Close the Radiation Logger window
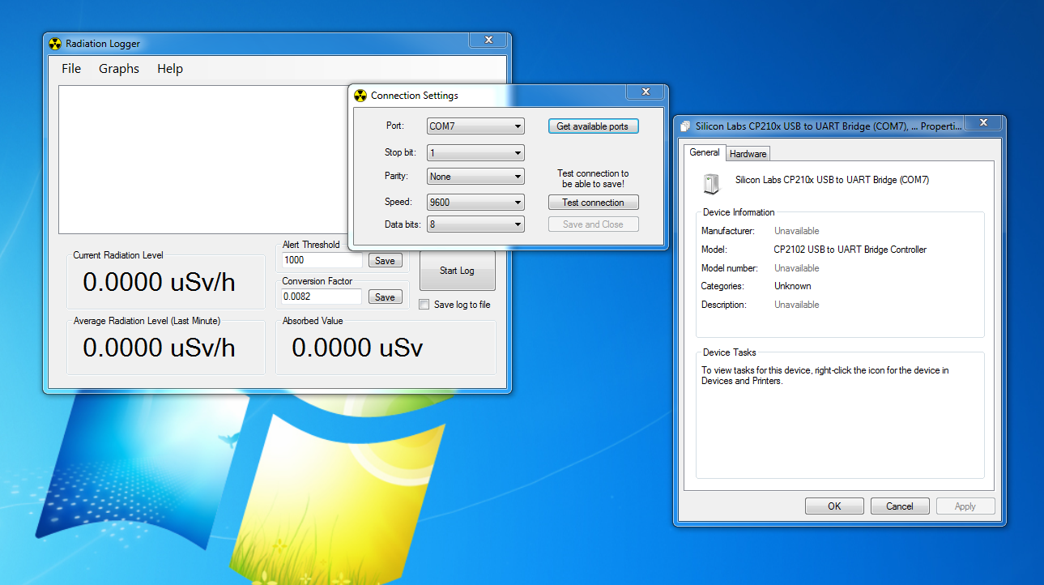The image size is (1044, 585). tap(488, 40)
